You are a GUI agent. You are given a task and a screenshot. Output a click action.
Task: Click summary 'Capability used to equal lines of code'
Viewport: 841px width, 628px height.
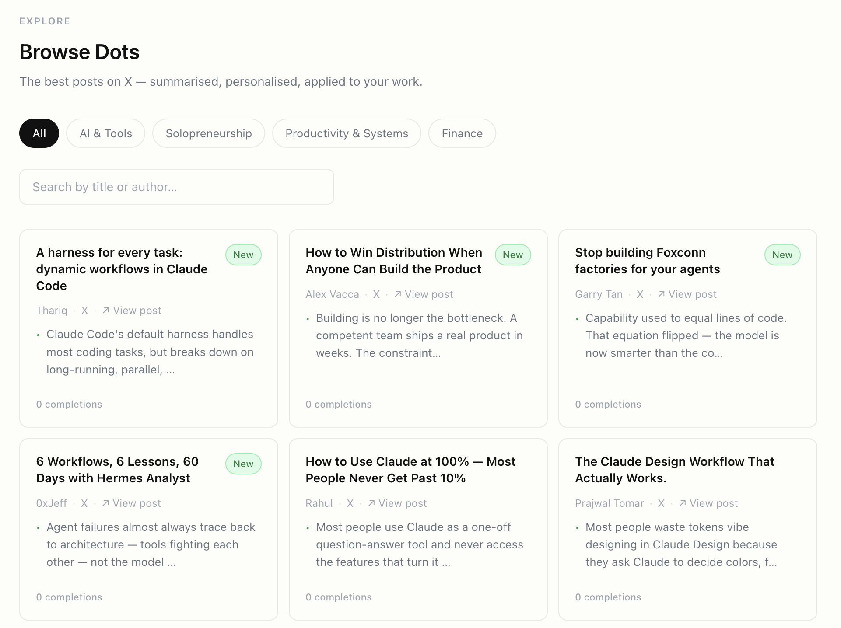point(686,335)
